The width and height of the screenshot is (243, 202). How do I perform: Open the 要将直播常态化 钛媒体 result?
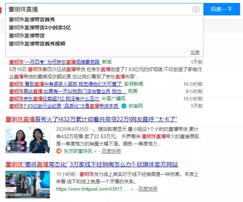tap(91, 164)
